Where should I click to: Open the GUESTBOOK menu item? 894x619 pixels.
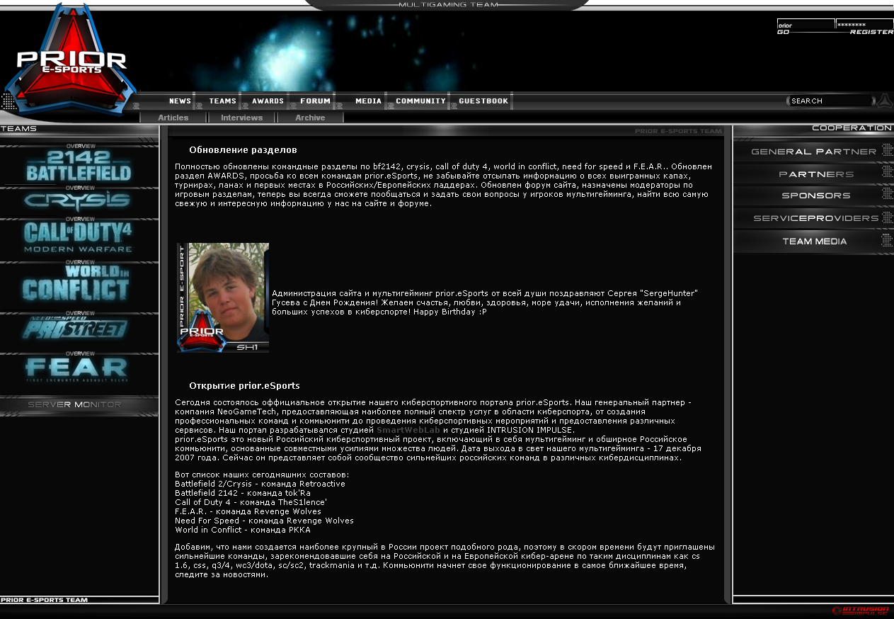483,101
